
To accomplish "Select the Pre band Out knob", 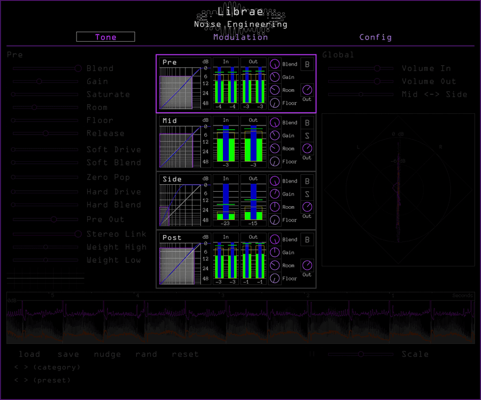I will pyautogui.click(x=307, y=90).
